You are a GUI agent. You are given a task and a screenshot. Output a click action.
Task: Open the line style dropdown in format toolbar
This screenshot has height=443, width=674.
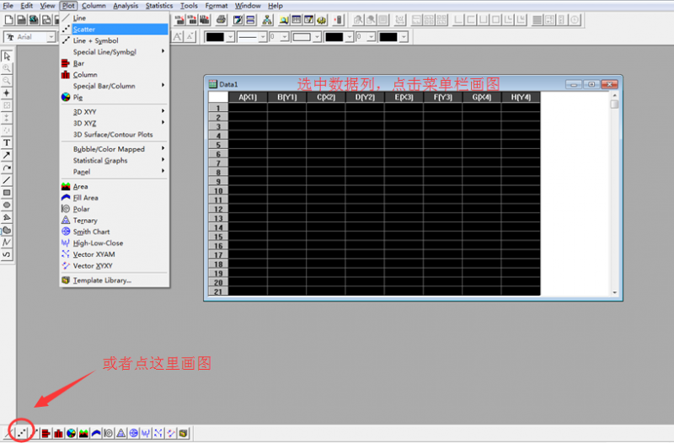(x=263, y=37)
